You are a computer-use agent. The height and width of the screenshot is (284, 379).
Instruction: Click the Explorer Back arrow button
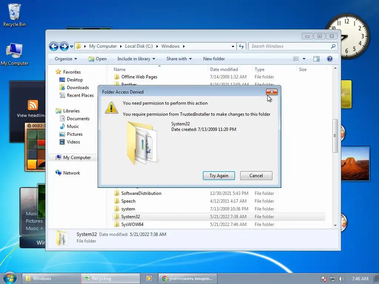tap(54, 46)
